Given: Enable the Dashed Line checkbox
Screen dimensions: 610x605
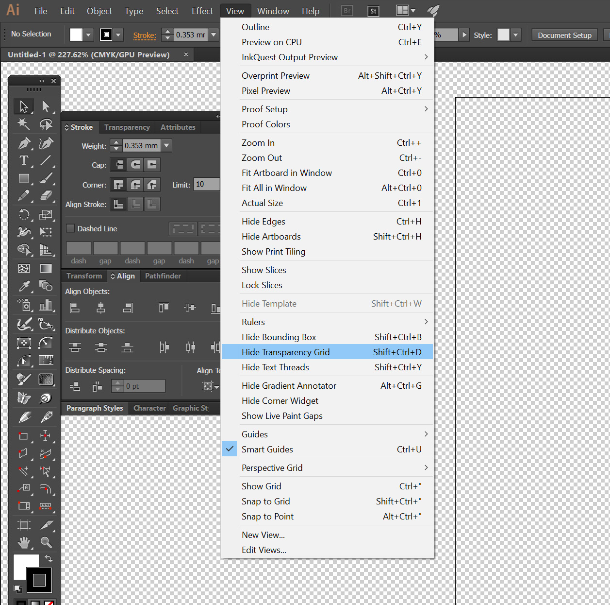Looking at the screenshot, I should tap(70, 228).
